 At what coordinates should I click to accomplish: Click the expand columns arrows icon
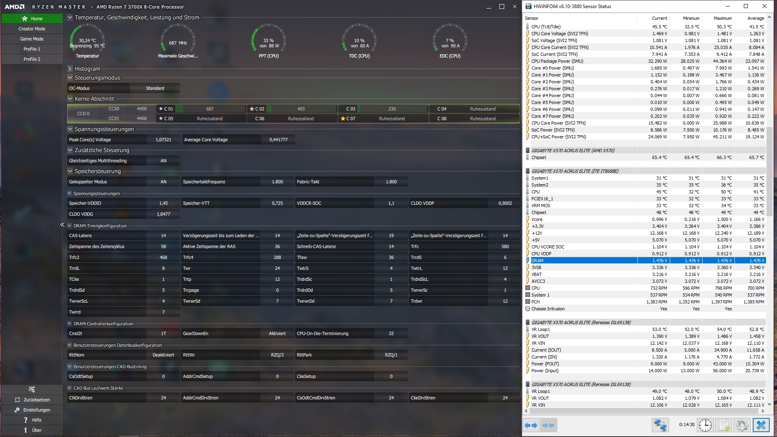(531, 425)
